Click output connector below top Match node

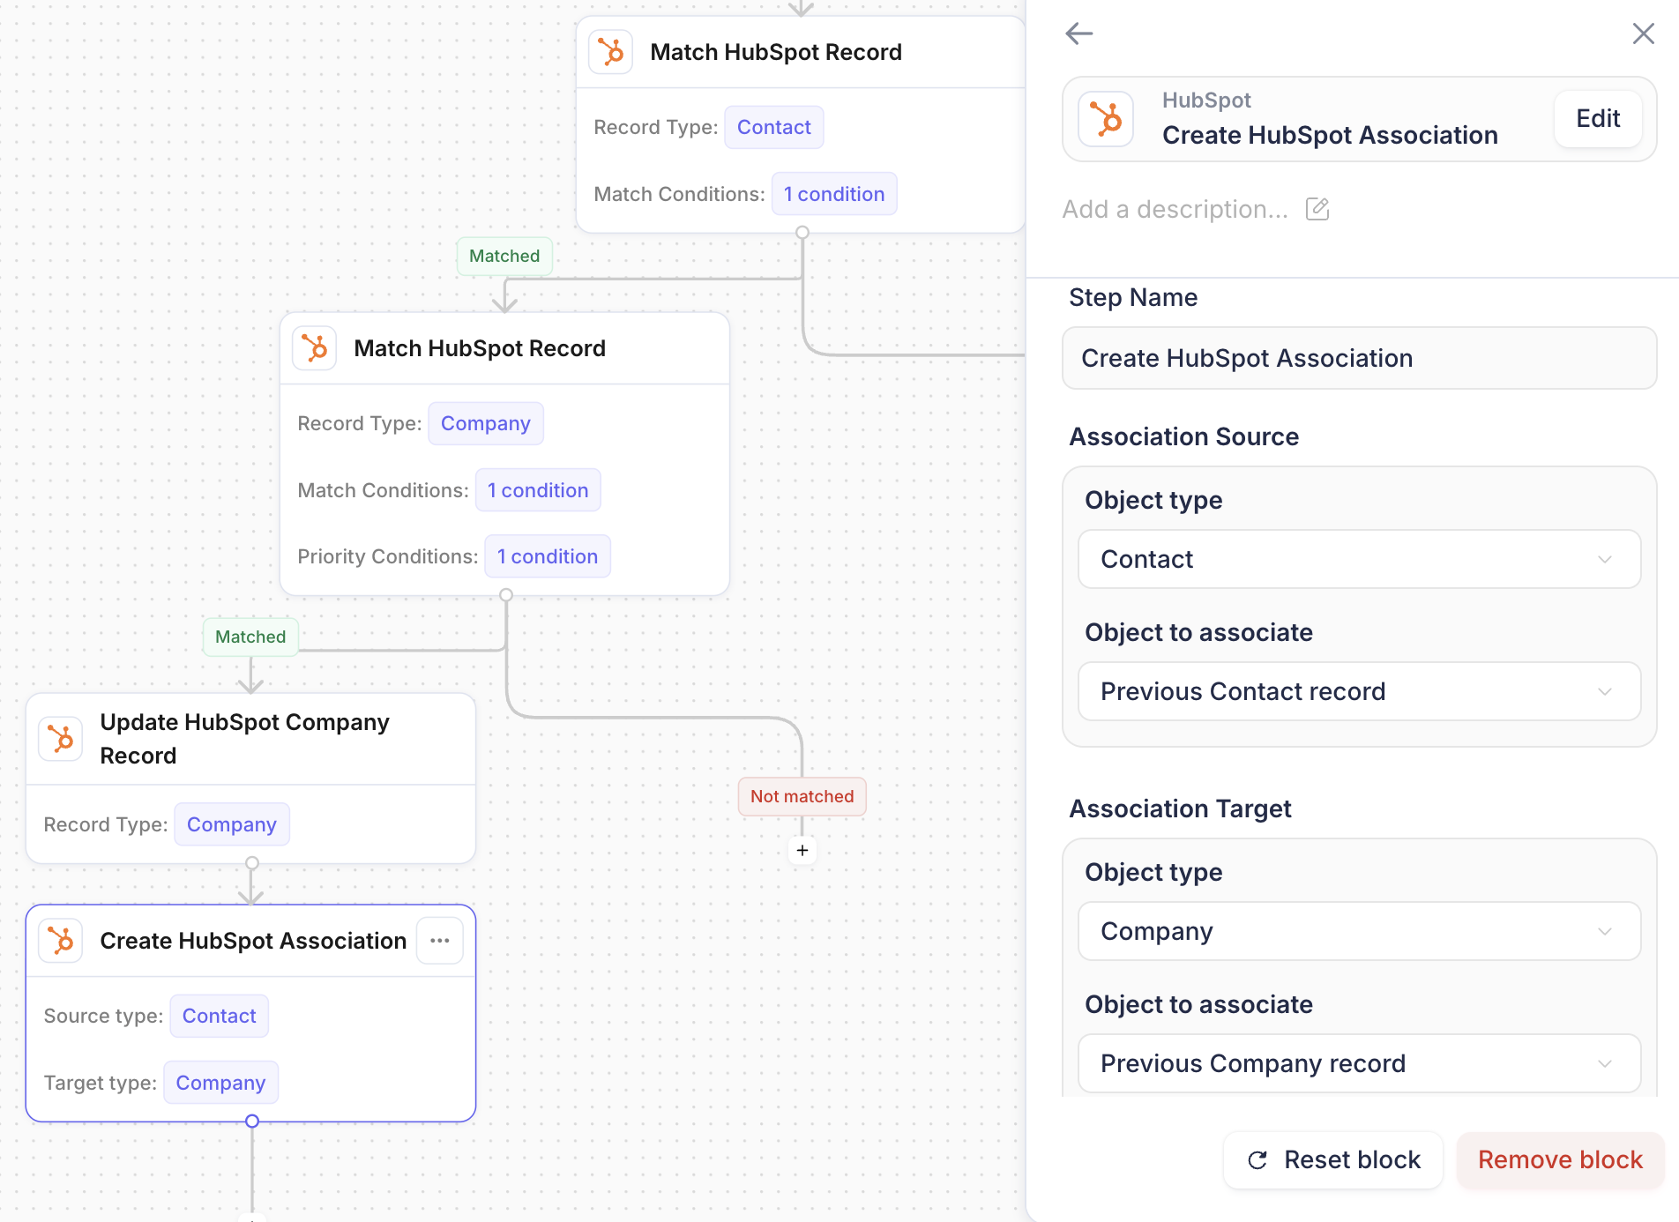pos(802,233)
